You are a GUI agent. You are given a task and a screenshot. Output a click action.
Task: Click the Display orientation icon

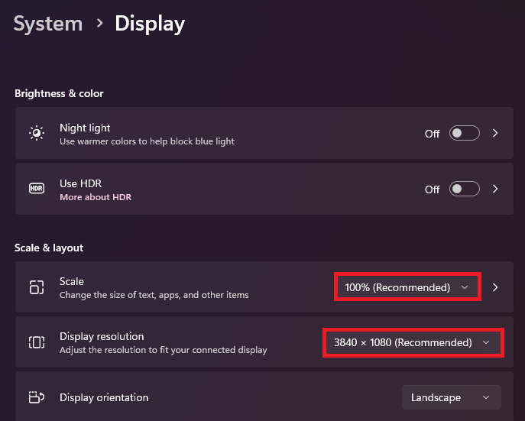click(37, 397)
